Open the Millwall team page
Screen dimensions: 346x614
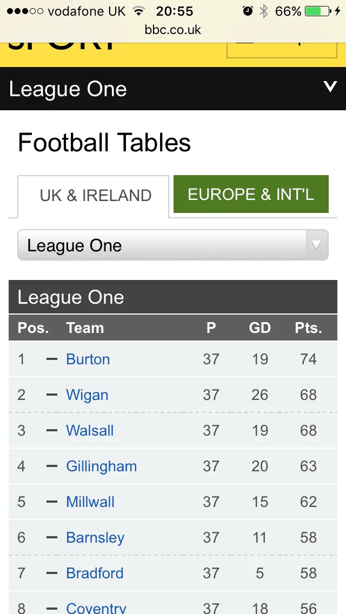(x=90, y=502)
